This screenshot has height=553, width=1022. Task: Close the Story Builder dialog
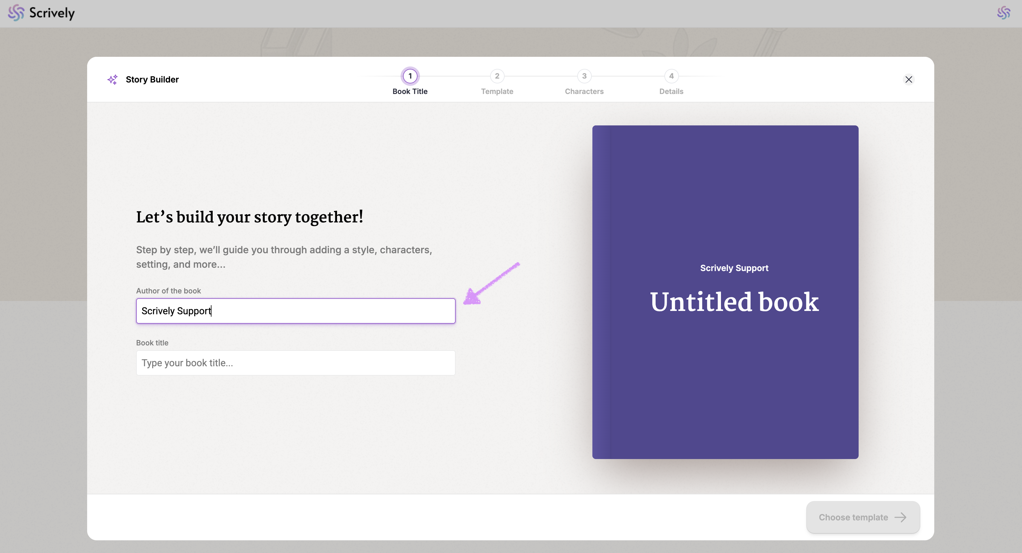pyautogui.click(x=909, y=79)
